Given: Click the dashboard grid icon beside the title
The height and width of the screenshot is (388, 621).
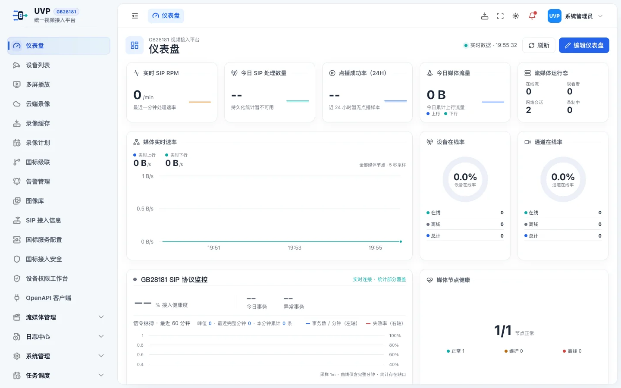Looking at the screenshot, I should pos(135,45).
